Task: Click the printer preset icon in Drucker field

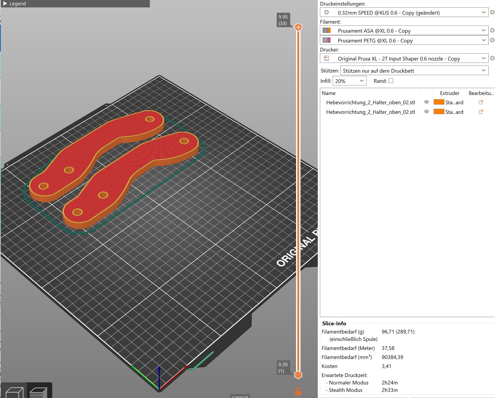Action: tap(327, 58)
